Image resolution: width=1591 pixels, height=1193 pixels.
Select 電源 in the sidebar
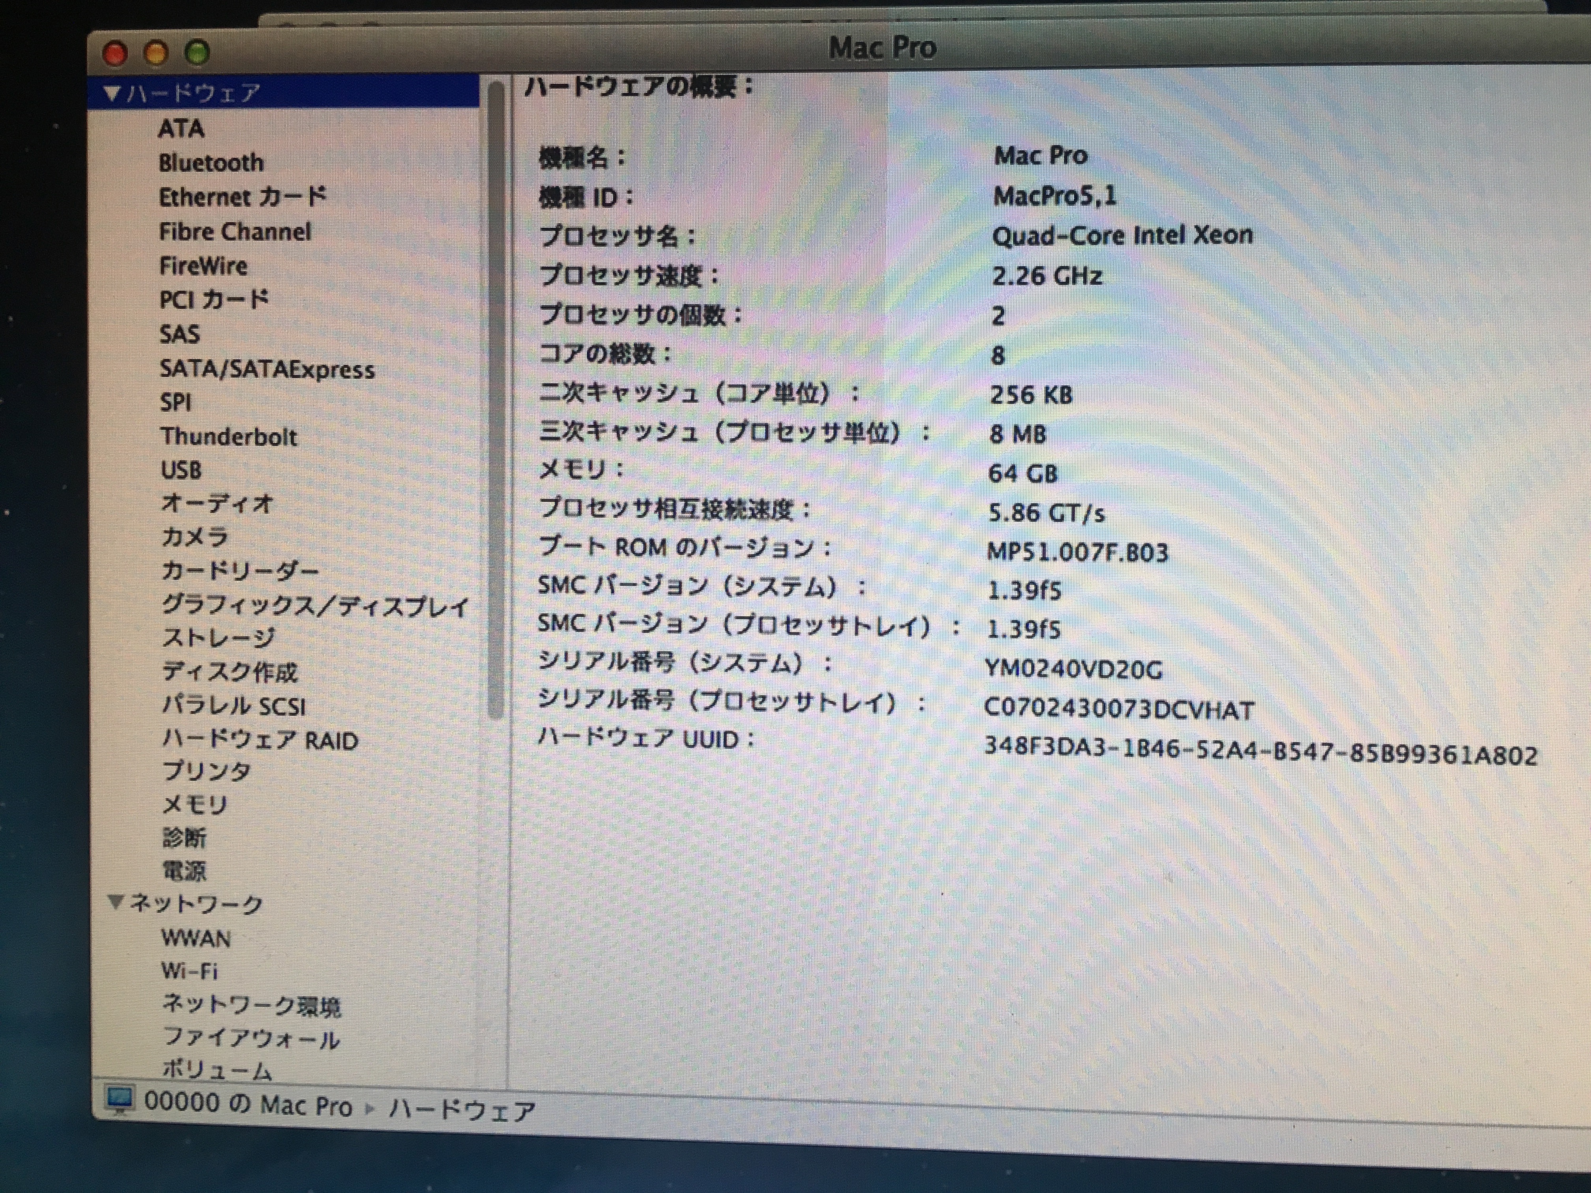click(185, 871)
